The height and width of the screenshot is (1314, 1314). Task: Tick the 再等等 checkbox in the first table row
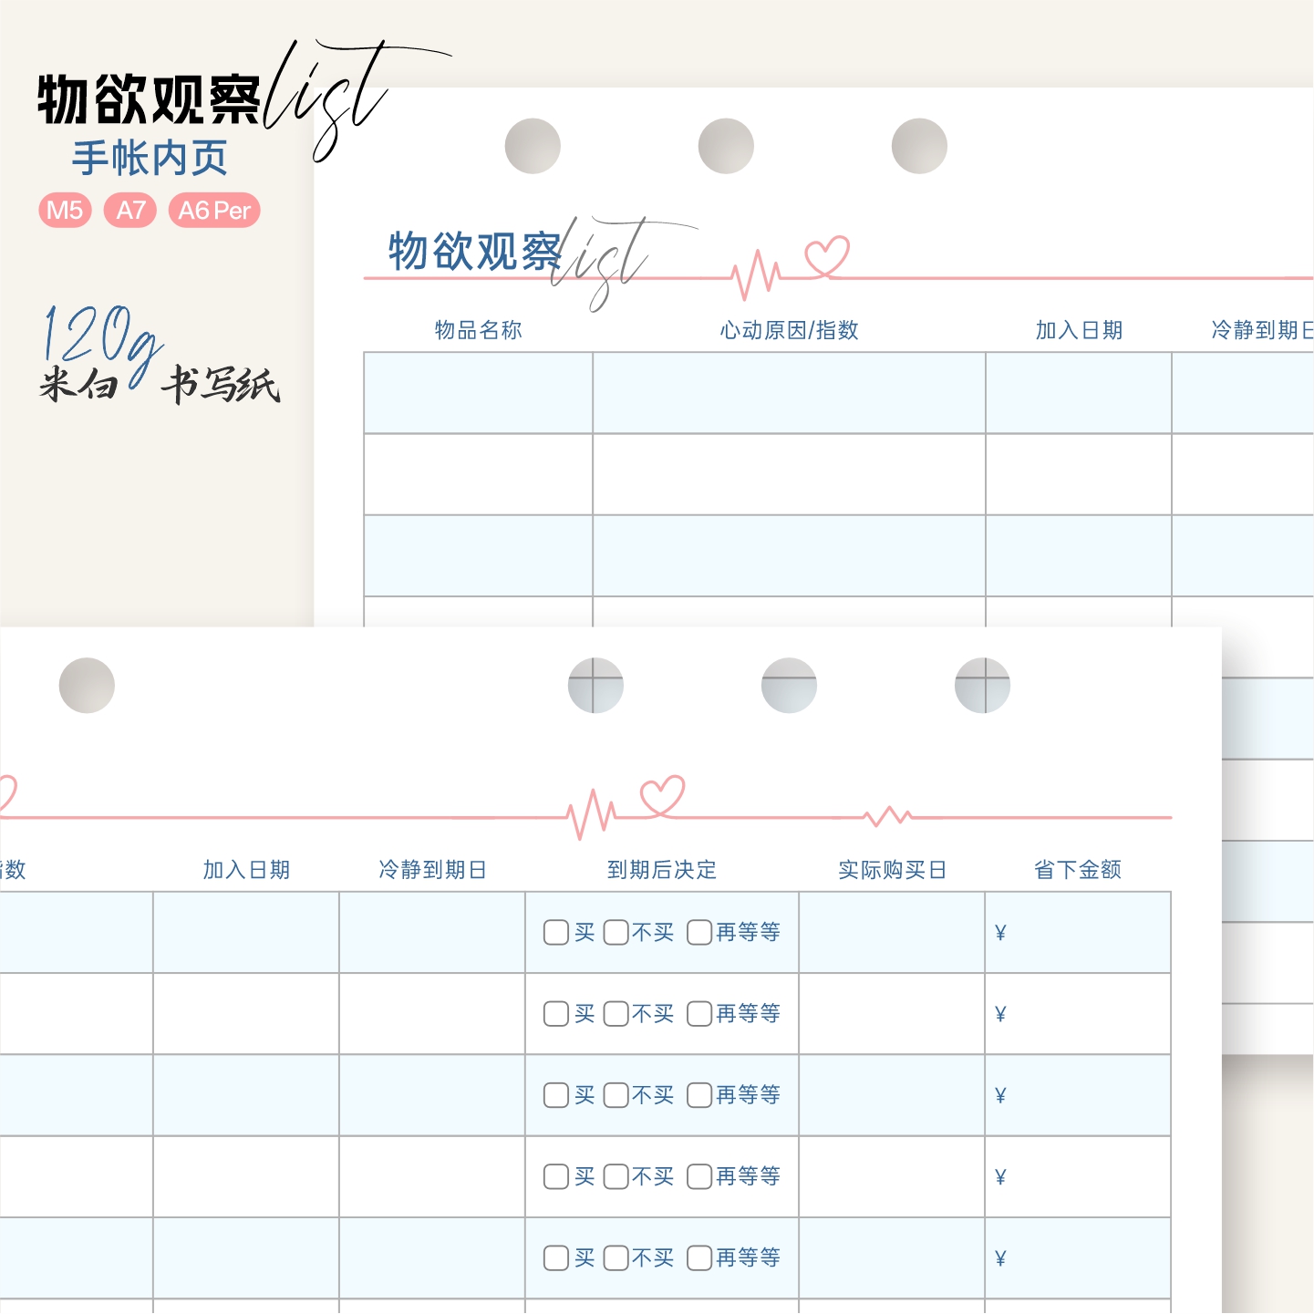click(699, 933)
